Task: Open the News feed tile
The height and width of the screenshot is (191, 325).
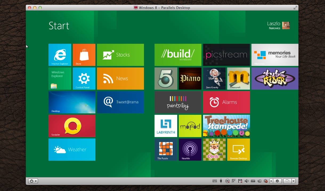Action: (x=120, y=79)
